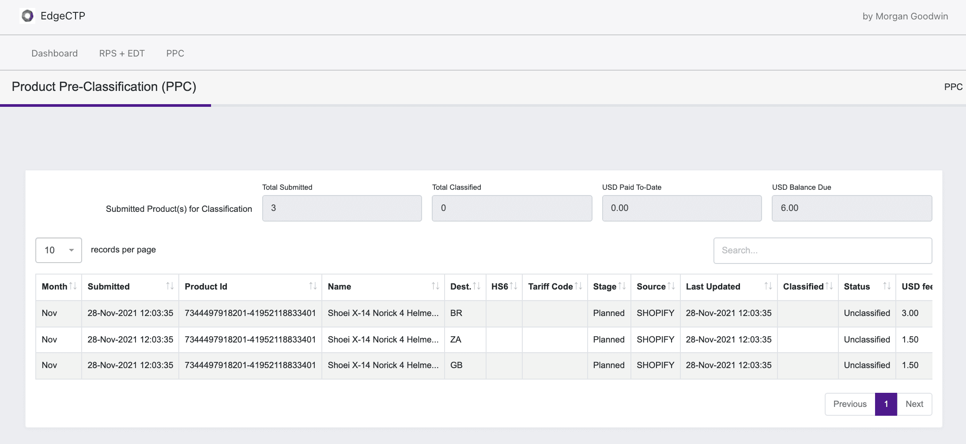Screen dimensions: 966x444
Task: Click the Total Submitted field
Action: pyautogui.click(x=342, y=208)
